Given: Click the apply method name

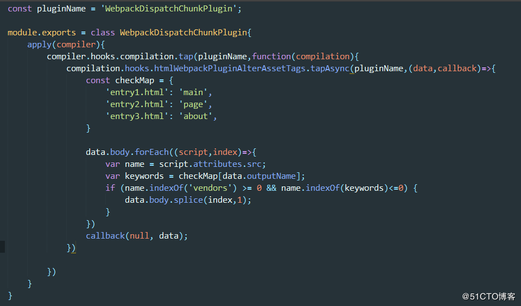Looking at the screenshot, I should (39, 45).
